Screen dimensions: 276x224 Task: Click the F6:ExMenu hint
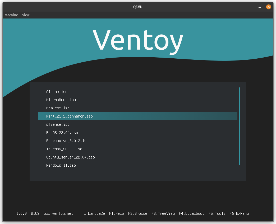click(x=239, y=213)
